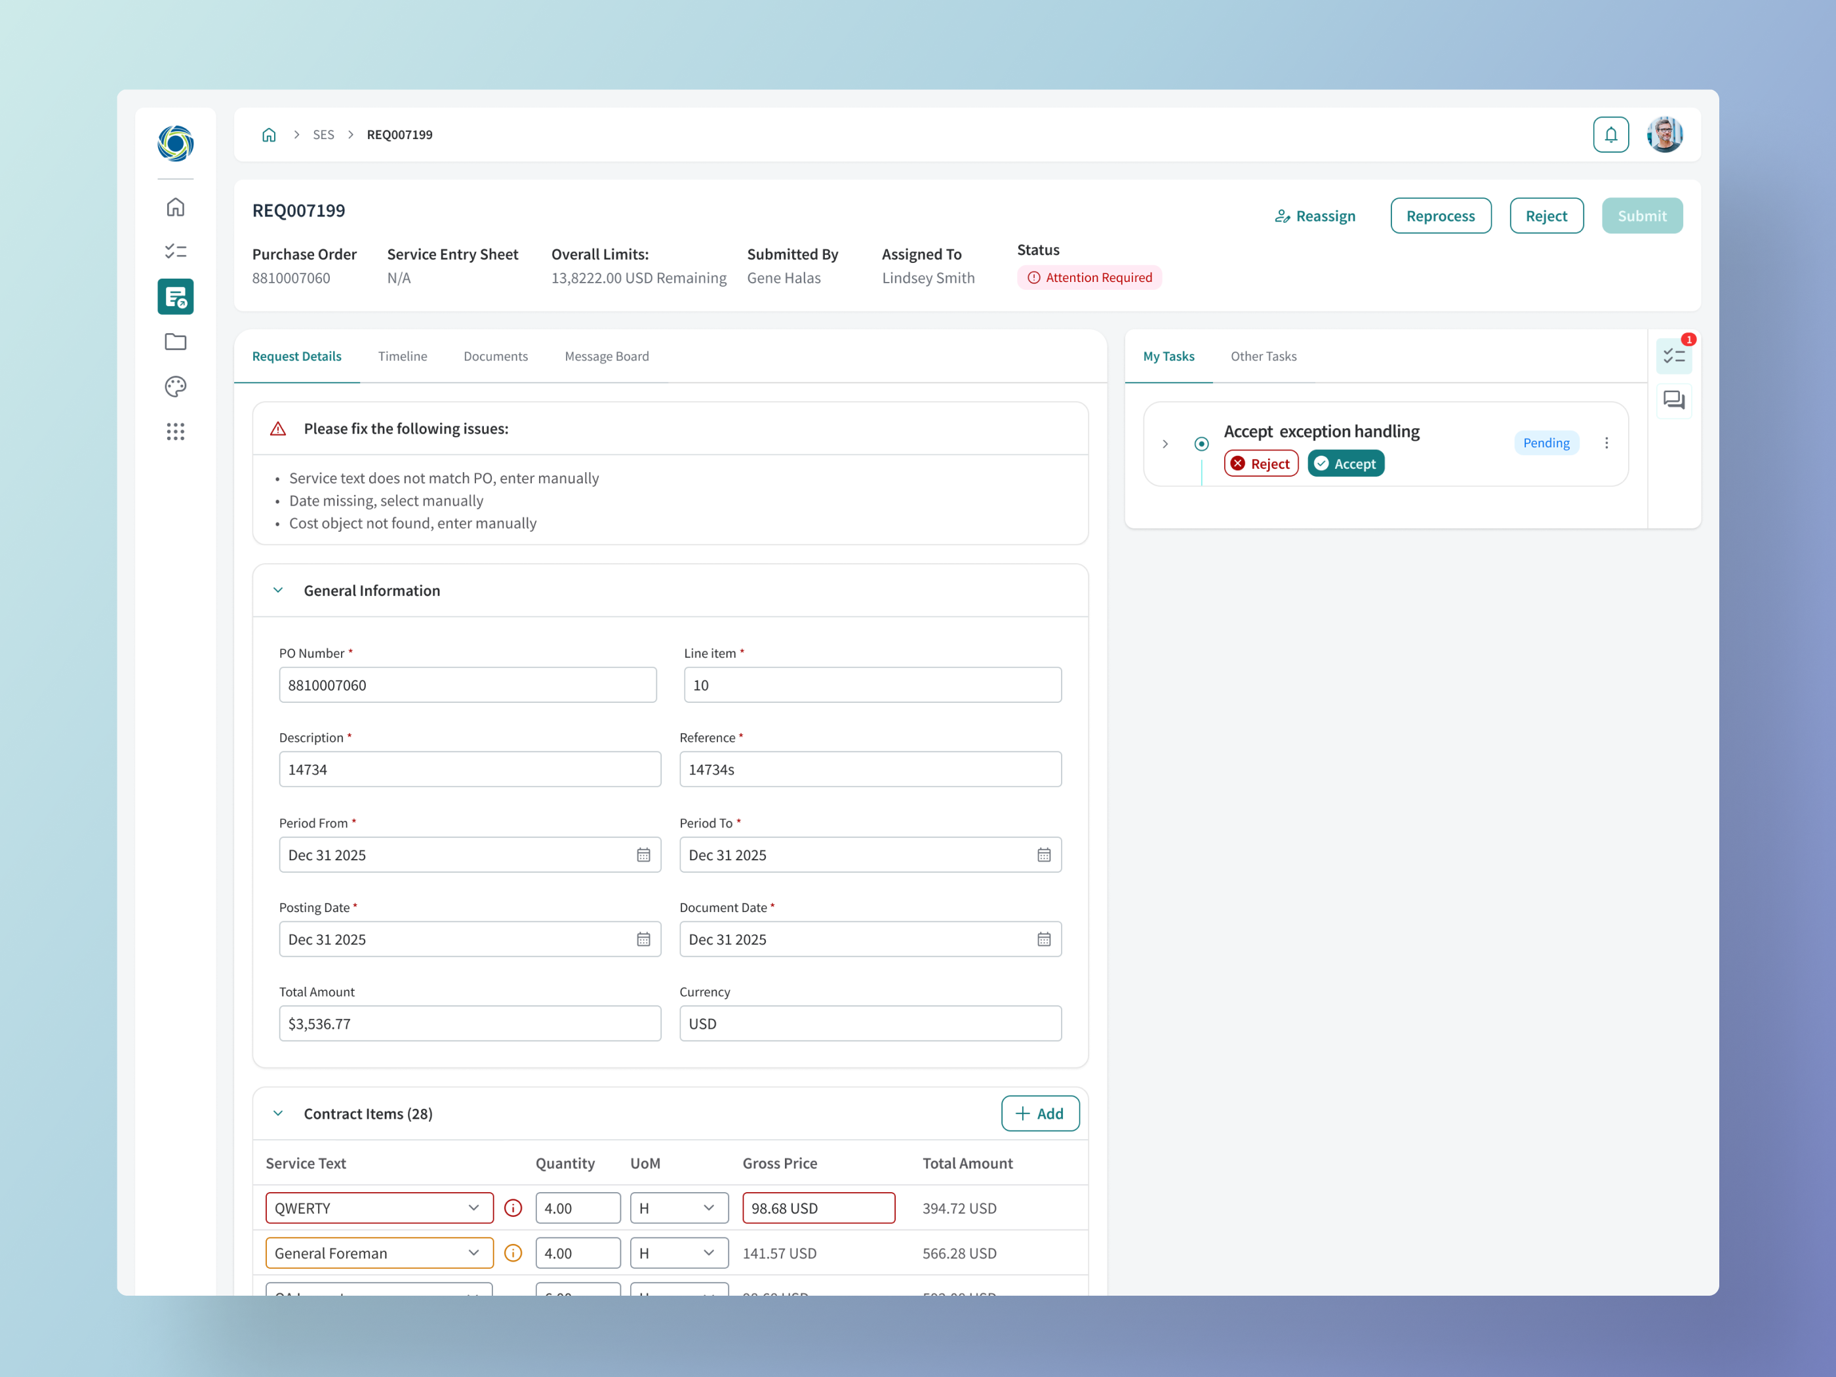
Task: Select the active SES document icon in sidebar
Action: [x=175, y=296]
